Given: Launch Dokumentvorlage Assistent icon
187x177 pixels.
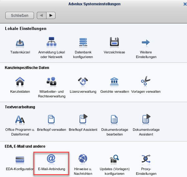Looking at the screenshot, I should click(x=146, y=119).
